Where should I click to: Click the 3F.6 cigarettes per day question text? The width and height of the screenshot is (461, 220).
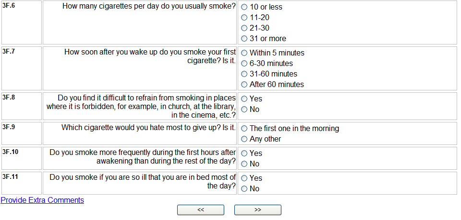[149, 7]
